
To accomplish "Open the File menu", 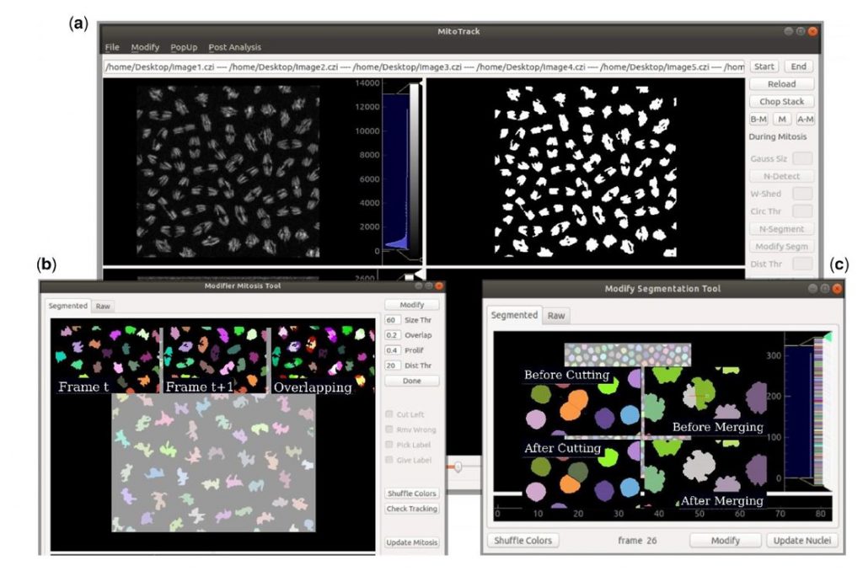I will (114, 46).
